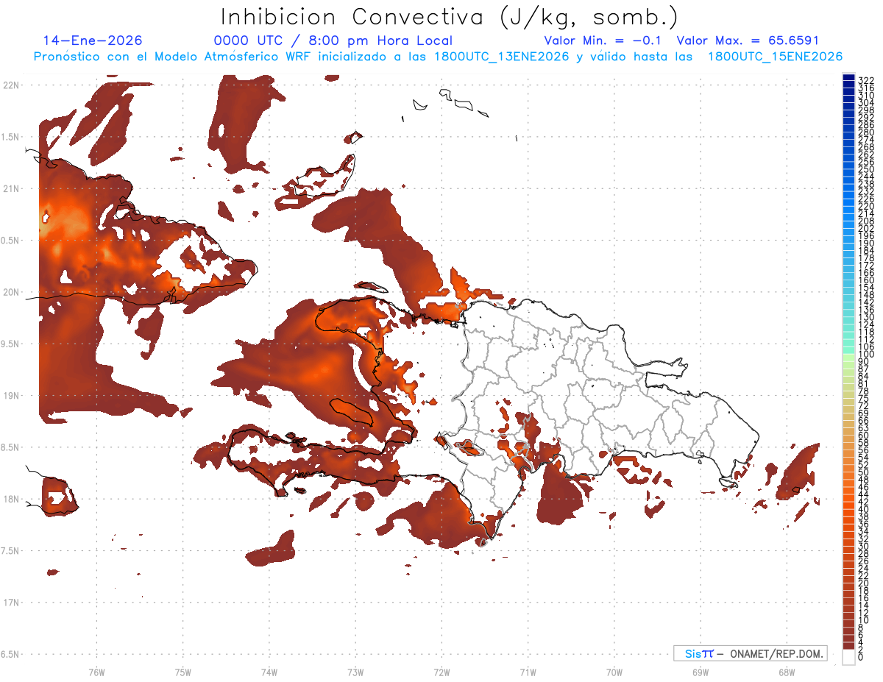Click the '322' value on the color scale
Image resolution: width=883 pixels, height=682 pixels.
tap(865, 79)
